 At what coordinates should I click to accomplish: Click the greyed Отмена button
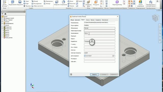coord(104,74)
